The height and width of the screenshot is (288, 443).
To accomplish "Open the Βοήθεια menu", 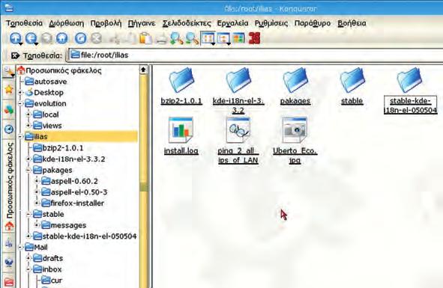I will 352,23.
